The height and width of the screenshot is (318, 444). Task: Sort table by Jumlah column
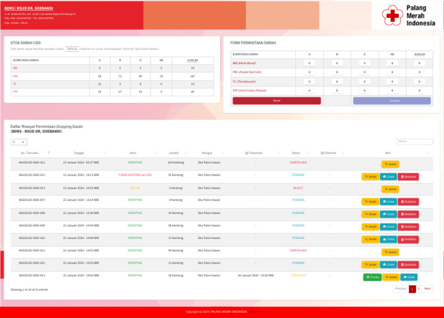[173, 153]
